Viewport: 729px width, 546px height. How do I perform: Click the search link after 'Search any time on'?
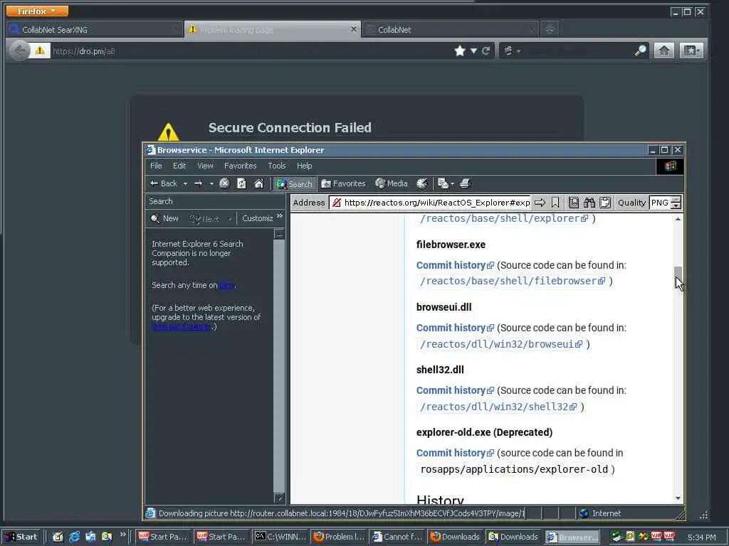click(x=227, y=286)
